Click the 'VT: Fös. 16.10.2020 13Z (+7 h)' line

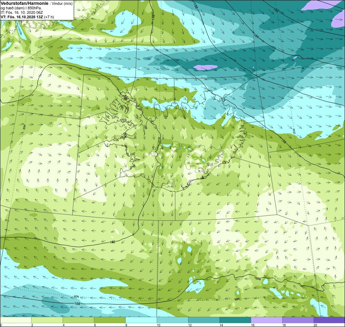coord(27,17)
